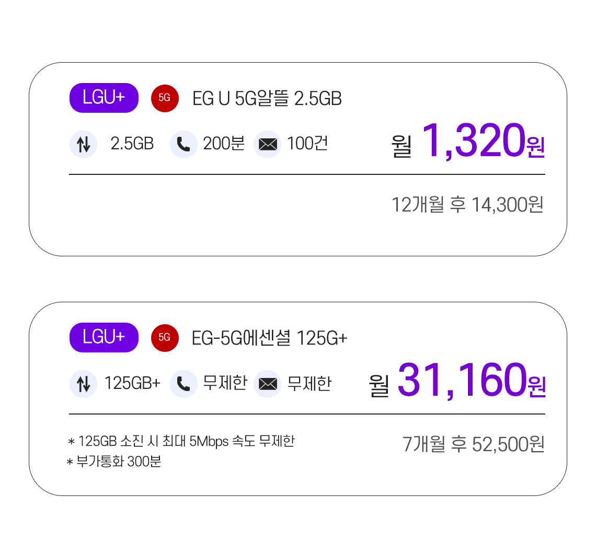Click the 부가통화 300분 footnote
This screenshot has height=544, width=596.
113,462
